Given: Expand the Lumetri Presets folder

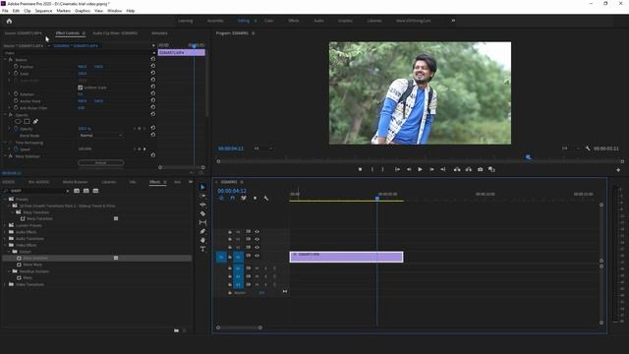Looking at the screenshot, I should tap(5, 225).
